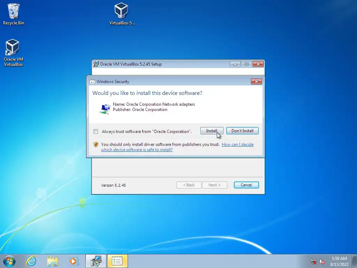
Task: Click the muted volume tray icon
Action: click(322, 262)
